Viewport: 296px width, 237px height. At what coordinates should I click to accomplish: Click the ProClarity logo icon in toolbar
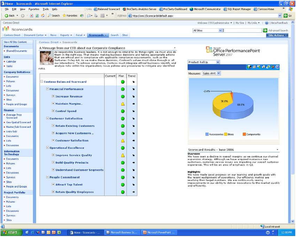(x=273, y=67)
